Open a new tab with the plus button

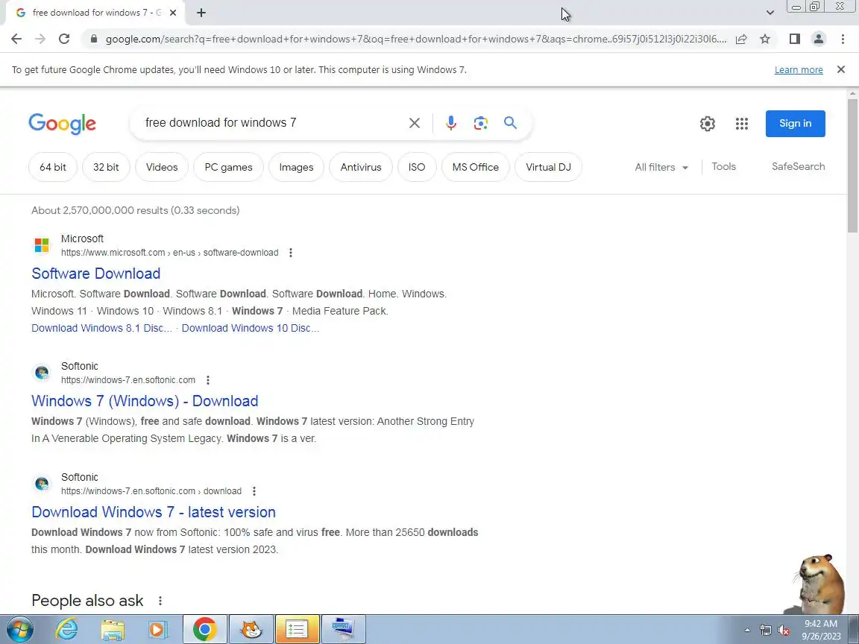[x=201, y=13]
